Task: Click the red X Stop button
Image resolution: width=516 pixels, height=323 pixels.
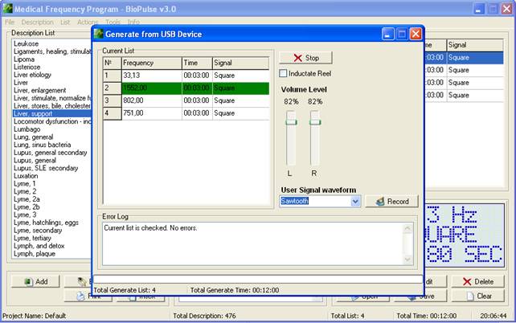Action: (305, 58)
